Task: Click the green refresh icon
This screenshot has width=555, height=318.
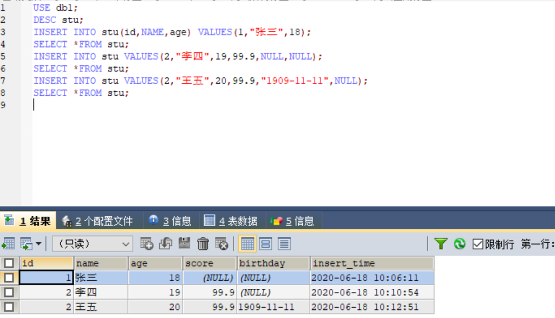Action: pyautogui.click(x=460, y=244)
